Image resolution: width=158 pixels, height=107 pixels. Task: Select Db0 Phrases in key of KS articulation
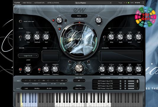[x=105, y=83]
